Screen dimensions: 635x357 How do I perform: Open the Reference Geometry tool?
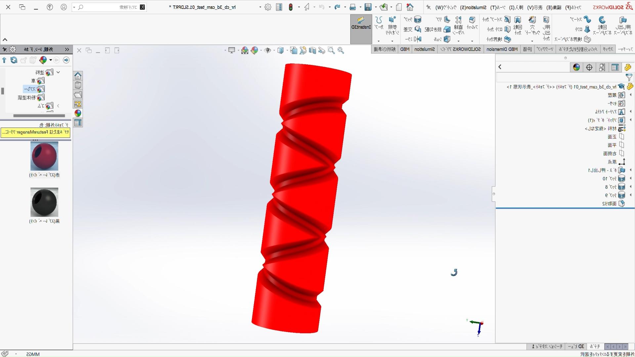(392, 25)
